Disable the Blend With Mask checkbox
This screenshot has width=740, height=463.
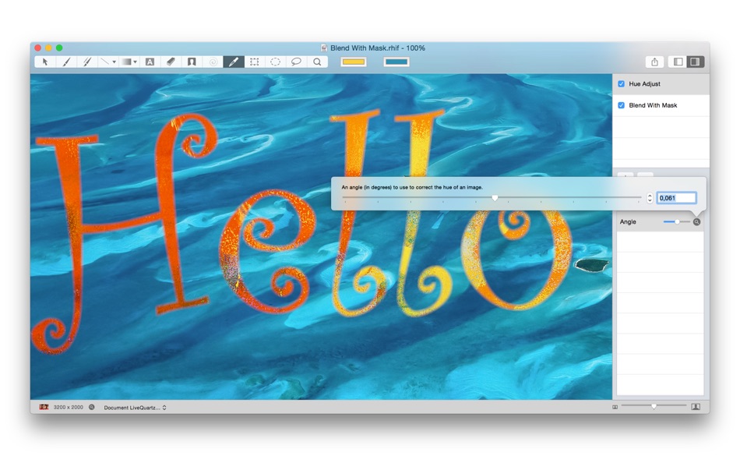[x=621, y=105]
